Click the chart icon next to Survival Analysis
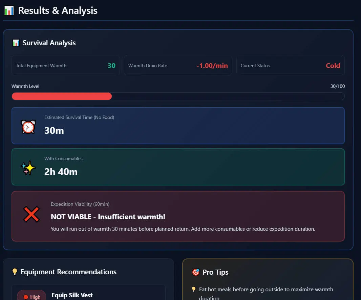Viewport: 361px width, 300px height. [x=16, y=43]
